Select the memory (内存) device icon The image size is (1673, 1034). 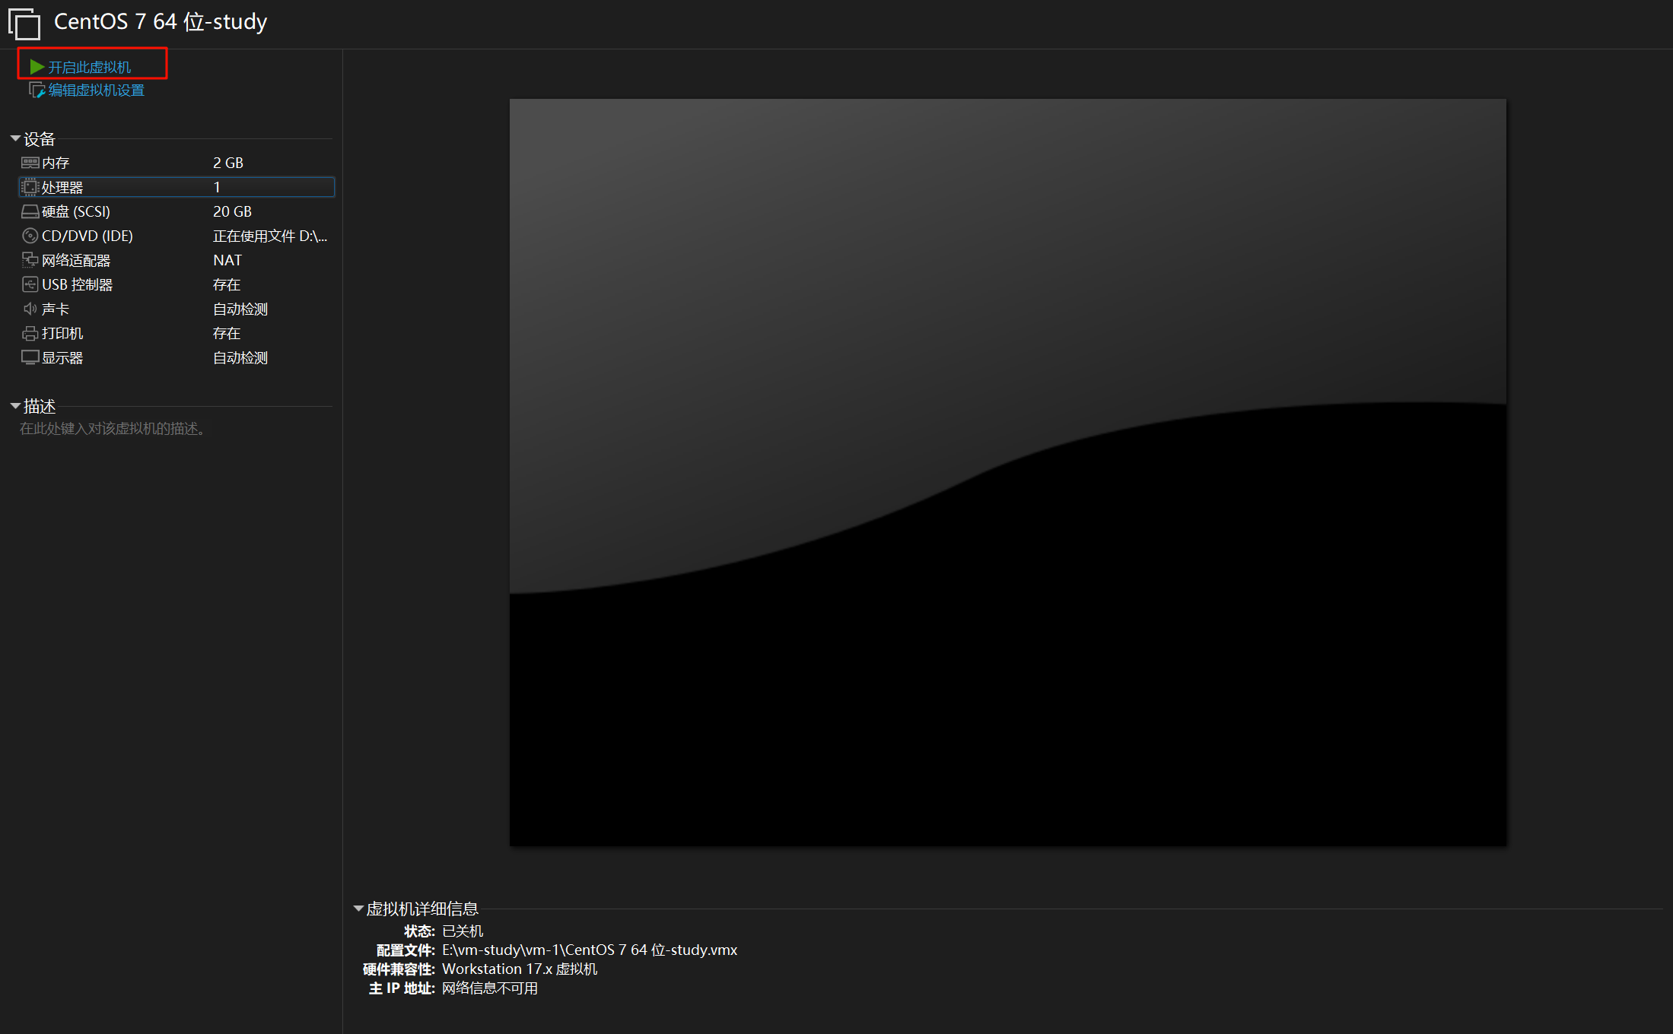(x=30, y=163)
